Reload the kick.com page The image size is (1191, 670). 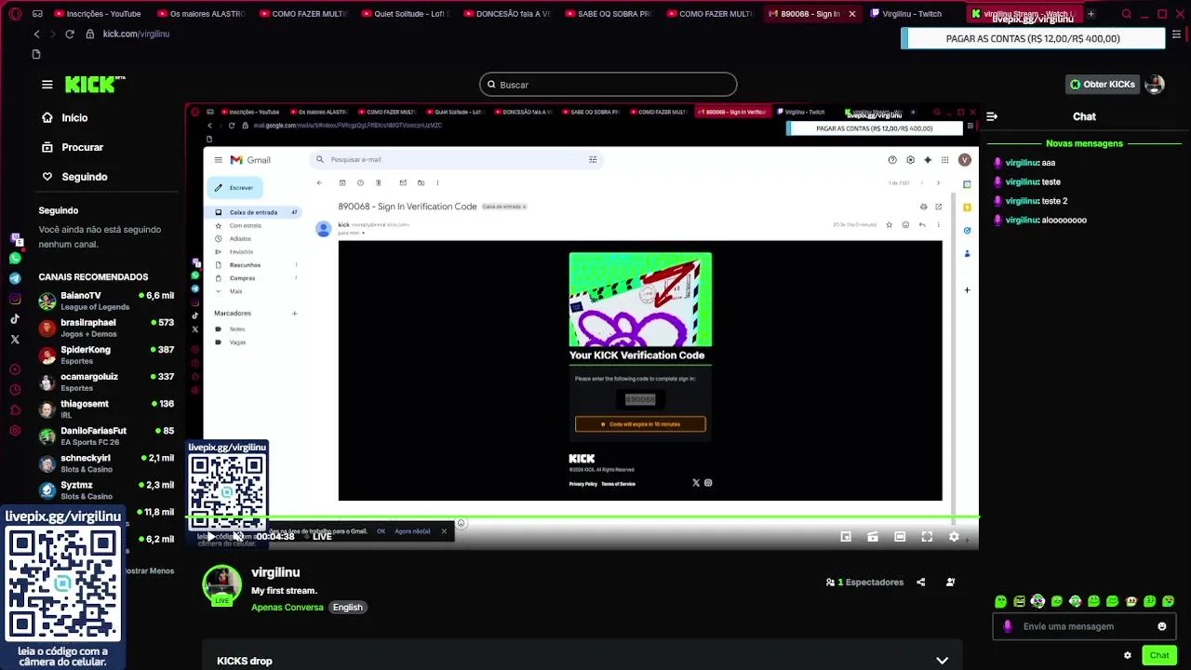[69, 33]
